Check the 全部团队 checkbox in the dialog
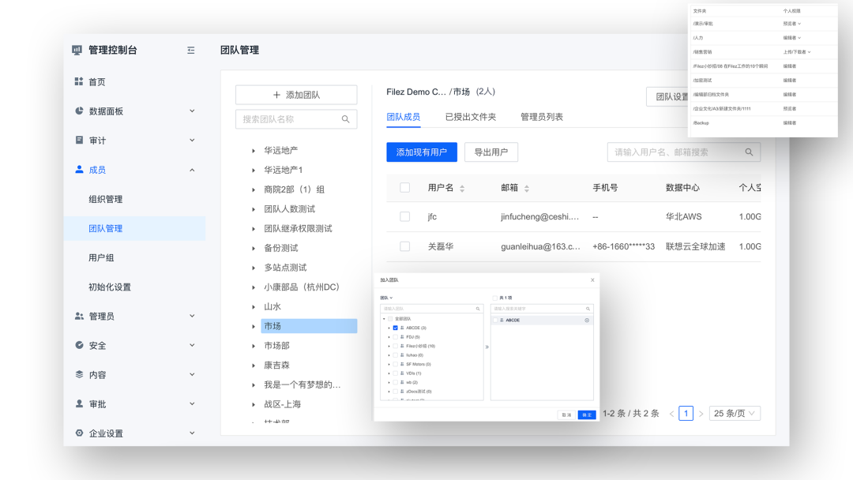Viewport: 853px width, 480px height. [390, 319]
